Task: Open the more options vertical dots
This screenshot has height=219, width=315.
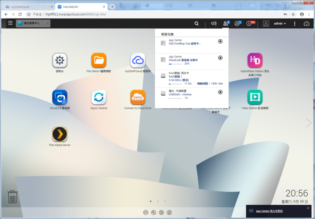Action: pos(295,24)
